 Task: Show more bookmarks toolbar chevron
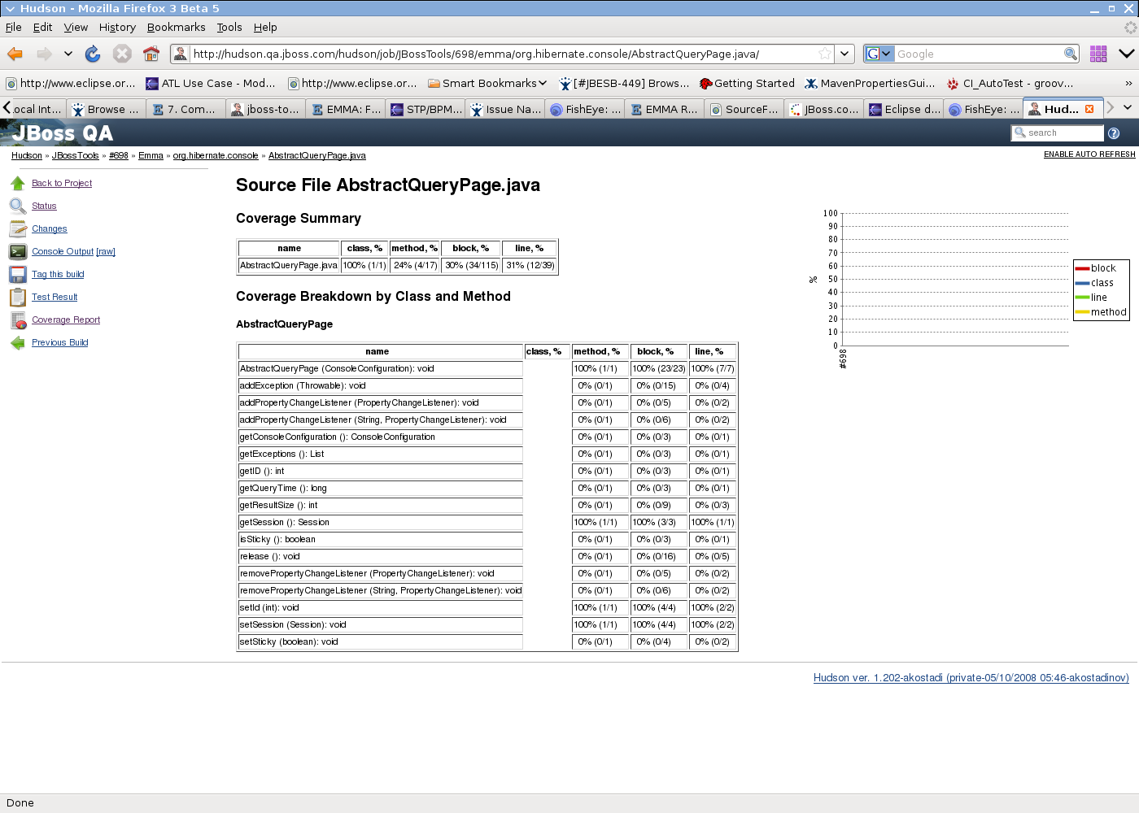(x=1128, y=83)
